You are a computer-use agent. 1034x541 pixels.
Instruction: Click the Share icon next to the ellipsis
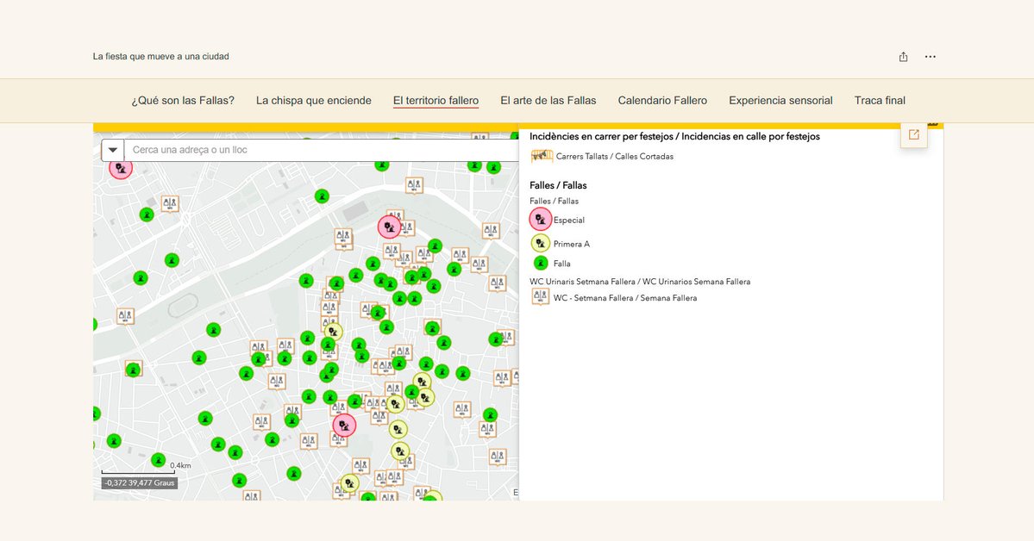pyautogui.click(x=902, y=56)
